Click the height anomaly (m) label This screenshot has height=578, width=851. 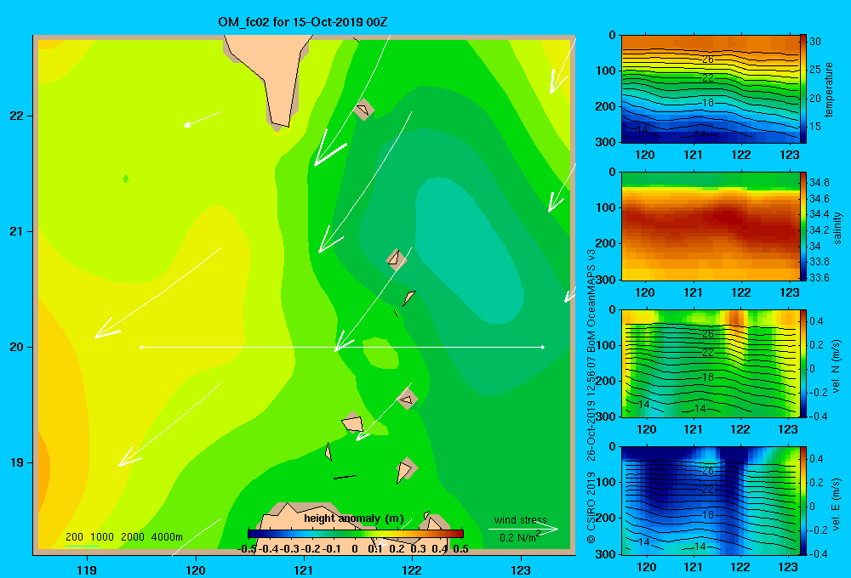click(354, 518)
